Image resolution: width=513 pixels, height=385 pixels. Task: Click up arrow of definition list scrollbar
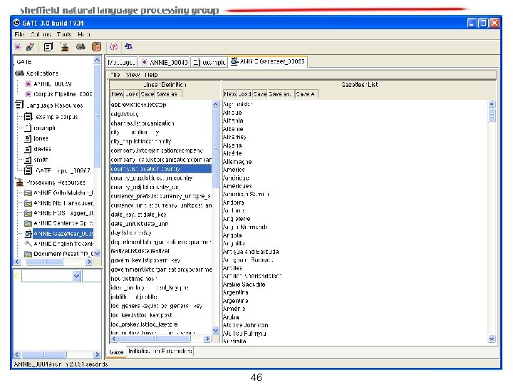pos(215,104)
